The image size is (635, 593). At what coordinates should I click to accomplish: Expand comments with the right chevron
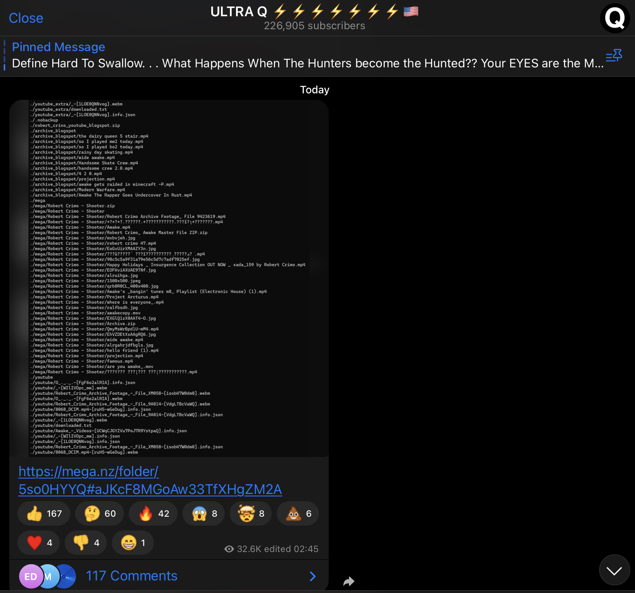point(313,576)
